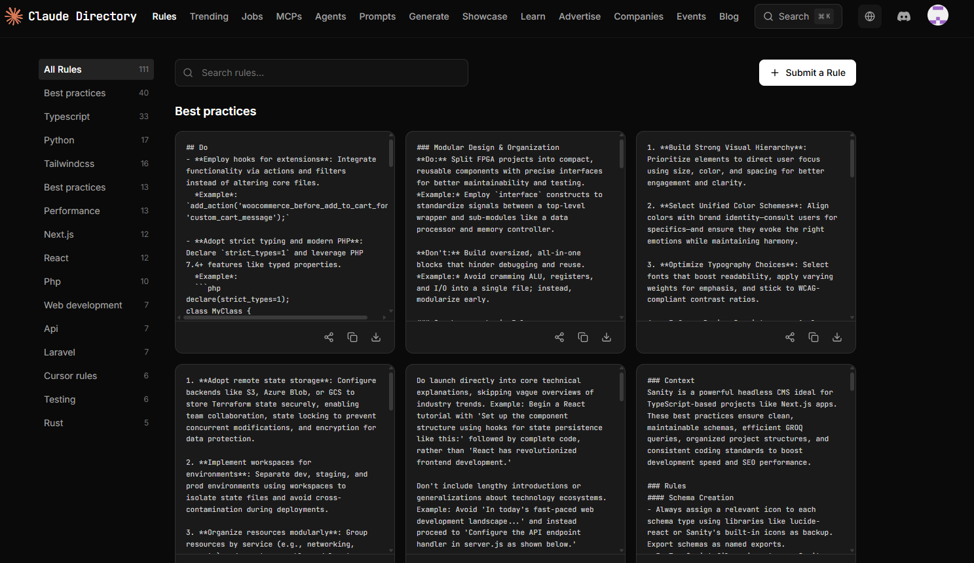Image resolution: width=974 pixels, height=563 pixels.
Task: Click the Claude Directory starburst logo
Action: pos(14,16)
